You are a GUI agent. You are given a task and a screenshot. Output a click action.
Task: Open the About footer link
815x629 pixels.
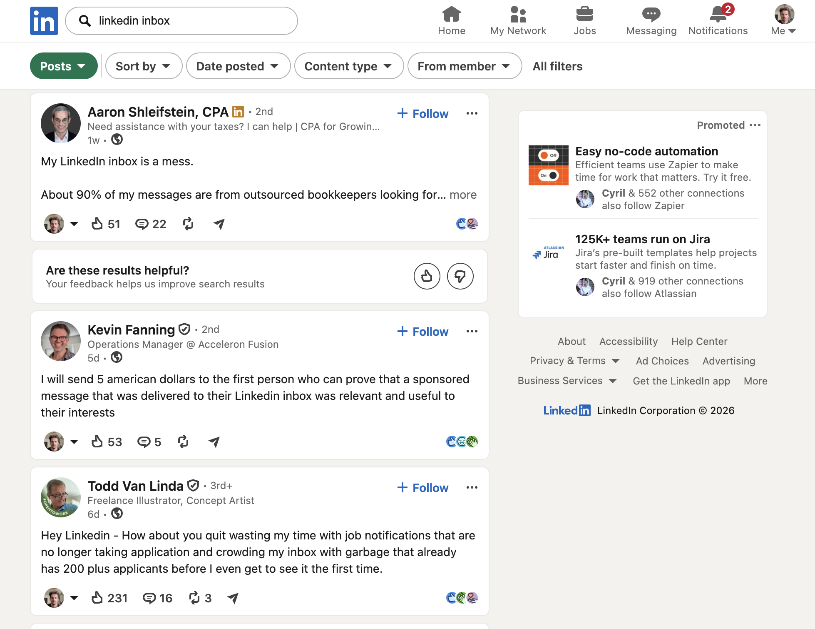(x=572, y=342)
